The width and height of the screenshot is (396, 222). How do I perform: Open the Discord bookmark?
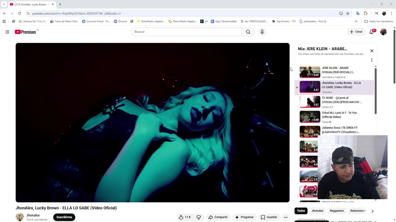[120, 21]
